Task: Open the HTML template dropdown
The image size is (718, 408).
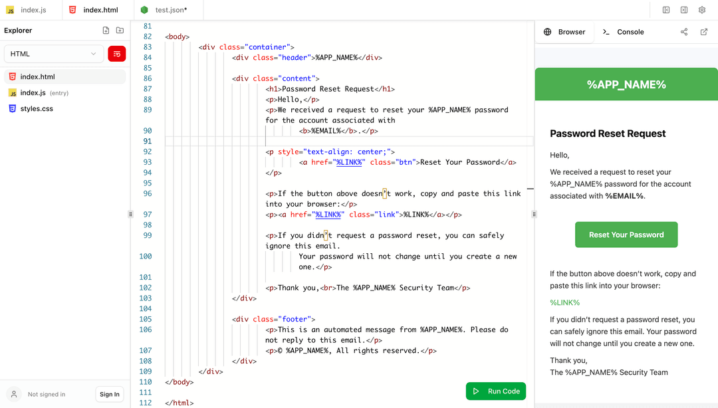Action: (53, 54)
